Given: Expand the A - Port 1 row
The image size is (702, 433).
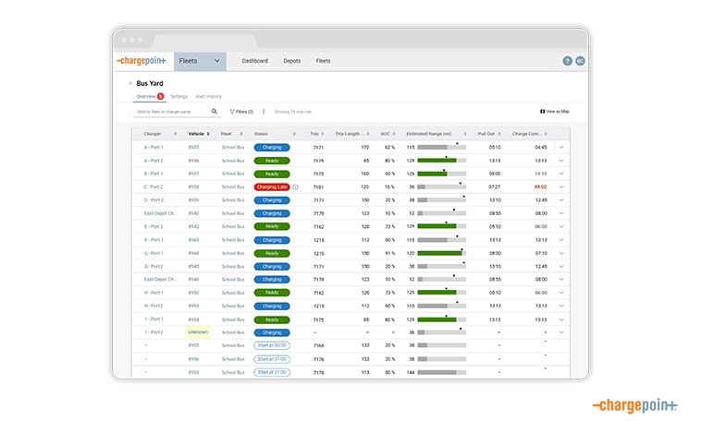Looking at the screenshot, I should pyautogui.click(x=560, y=147).
